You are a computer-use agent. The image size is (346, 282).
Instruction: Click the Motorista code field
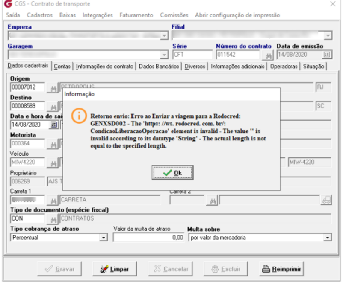(27, 143)
